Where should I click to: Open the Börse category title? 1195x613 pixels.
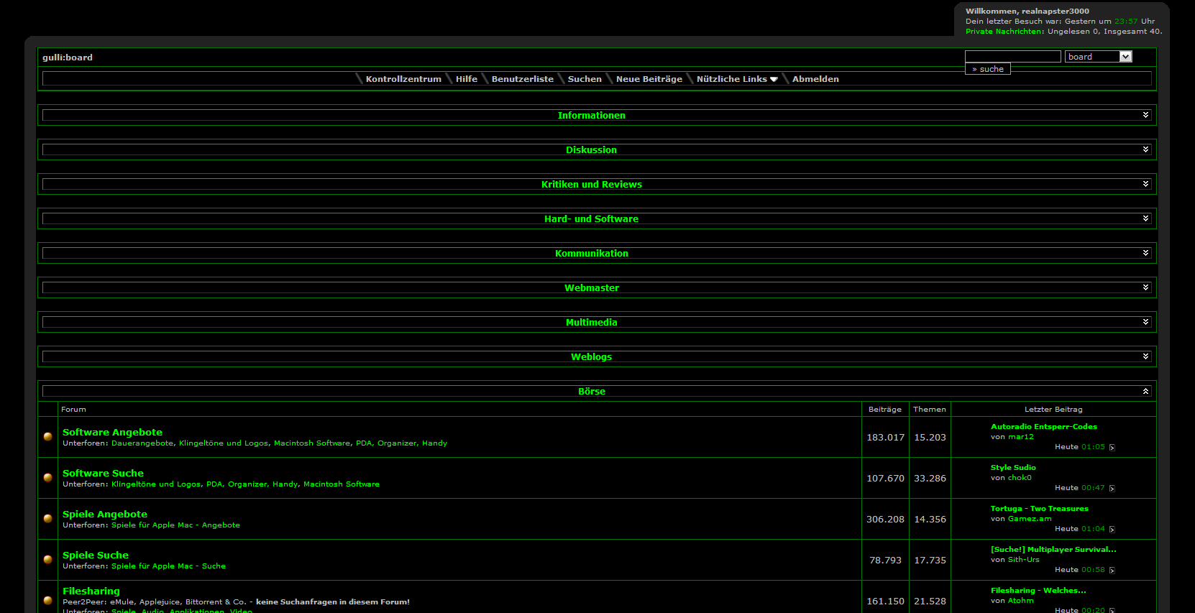click(x=592, y=391)
